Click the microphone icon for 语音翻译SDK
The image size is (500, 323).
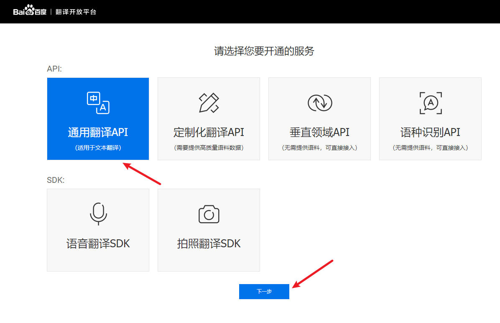pos(98,214)
